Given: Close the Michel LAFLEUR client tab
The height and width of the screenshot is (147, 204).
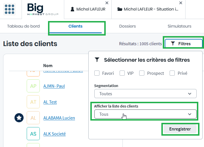Looking at the screenshot, I should [107, 3].
